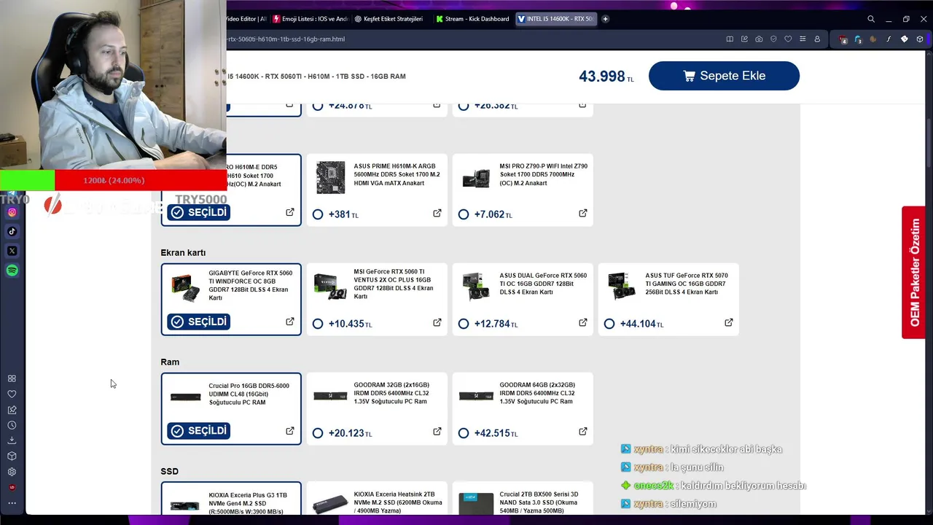Open downloads from the sidebar

(x=12, y=440)
